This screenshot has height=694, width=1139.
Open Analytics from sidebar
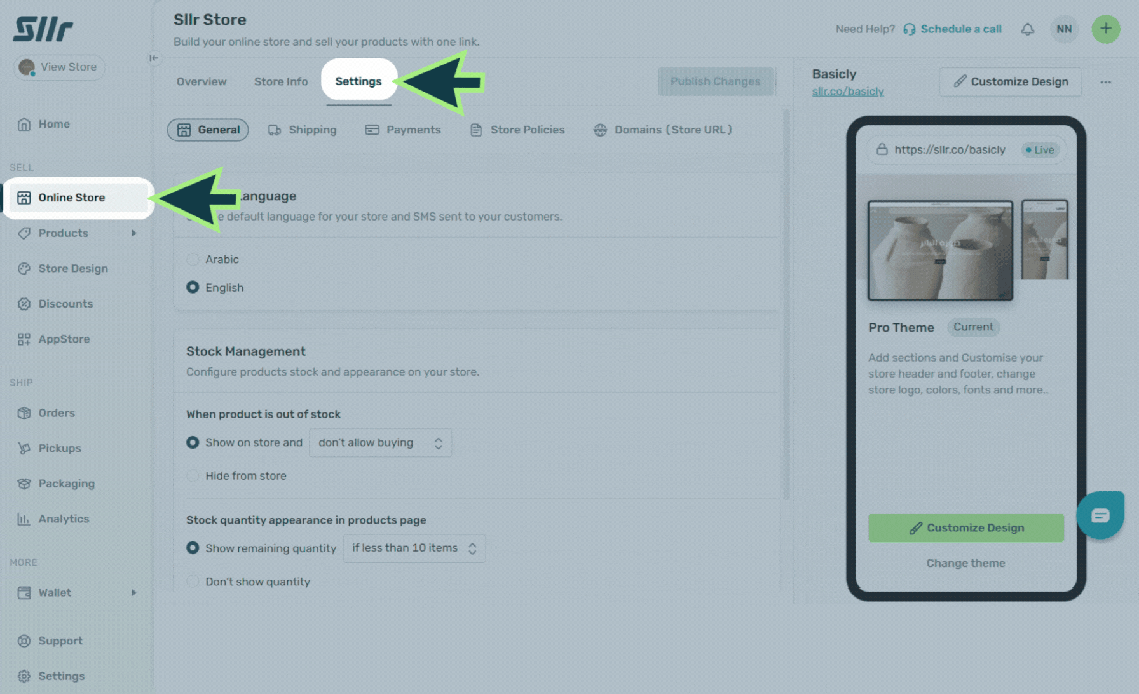click(x=64, y=519)
